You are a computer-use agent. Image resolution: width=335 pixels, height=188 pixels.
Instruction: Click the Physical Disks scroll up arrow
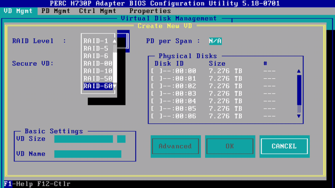tap(299, 71)
